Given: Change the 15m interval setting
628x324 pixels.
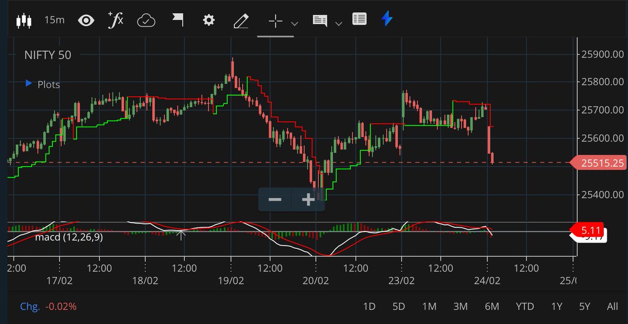Looking at the screenshot, I should 54,20.
